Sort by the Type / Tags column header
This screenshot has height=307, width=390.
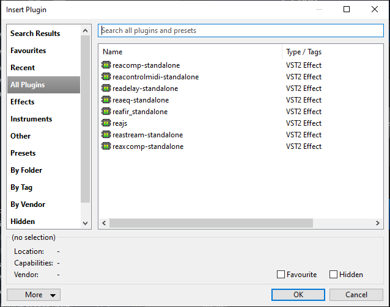pos(333,52)
